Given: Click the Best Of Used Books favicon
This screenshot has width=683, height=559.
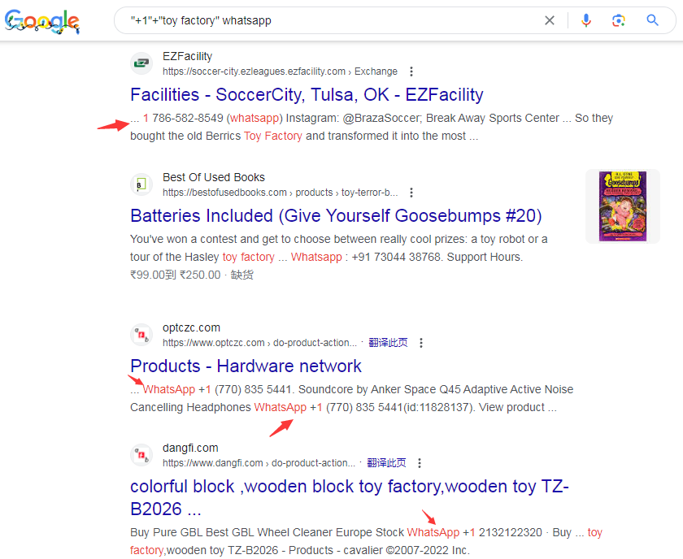Looking at the screenshot, I should tap(141, 184).
